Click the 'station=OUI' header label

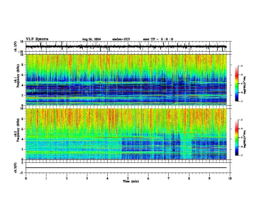click(x=121, y=39)
